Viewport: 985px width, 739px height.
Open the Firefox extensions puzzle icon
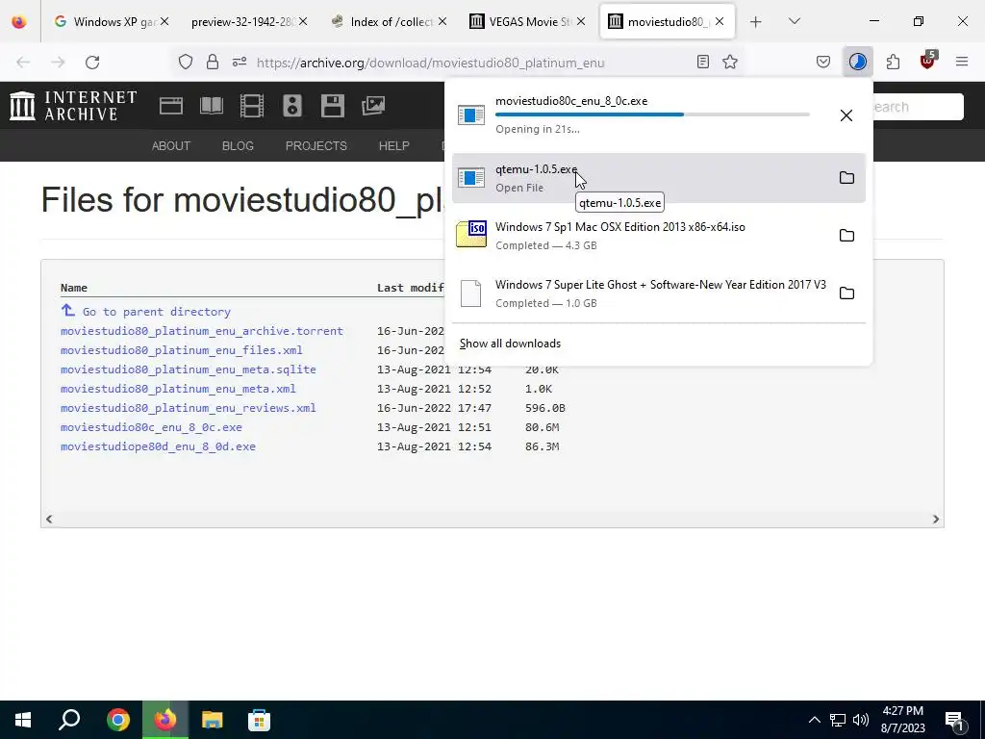pos(893,62)
